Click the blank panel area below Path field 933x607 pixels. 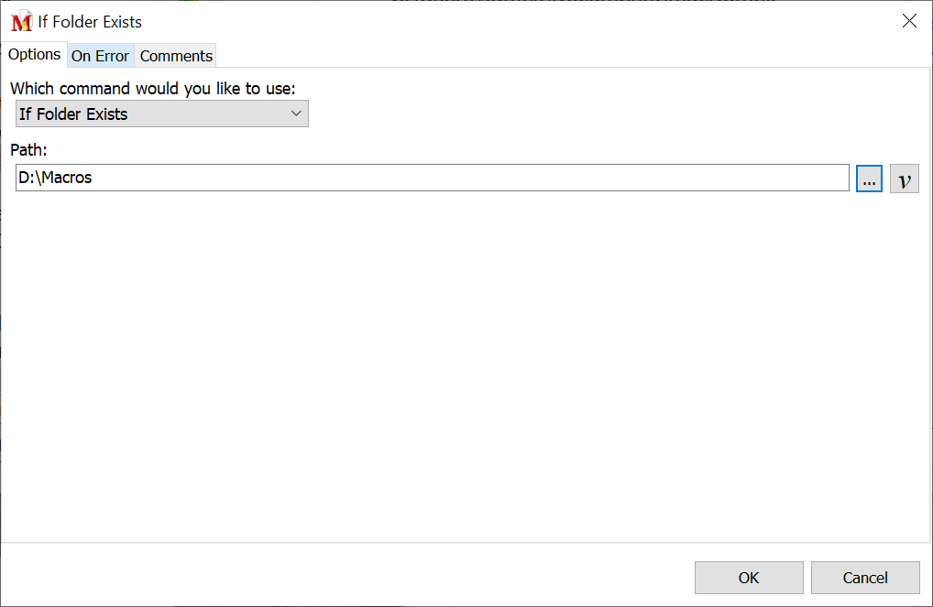(x=458, y=366)
